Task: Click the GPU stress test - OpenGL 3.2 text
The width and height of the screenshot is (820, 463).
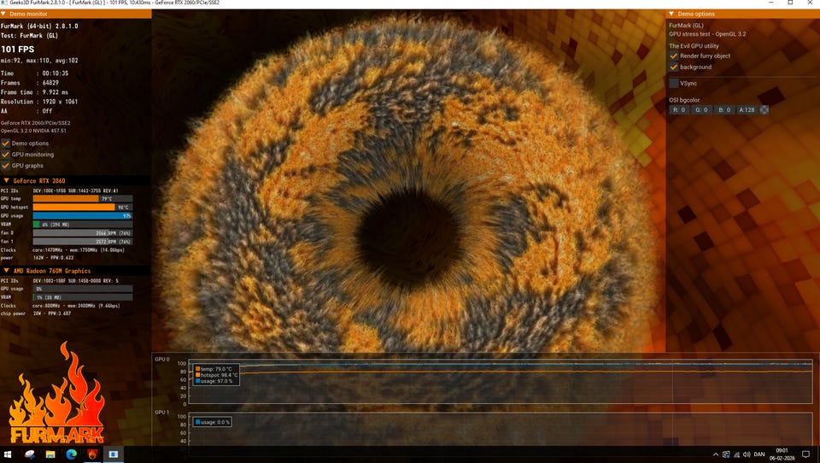Action: coord(707,34)
